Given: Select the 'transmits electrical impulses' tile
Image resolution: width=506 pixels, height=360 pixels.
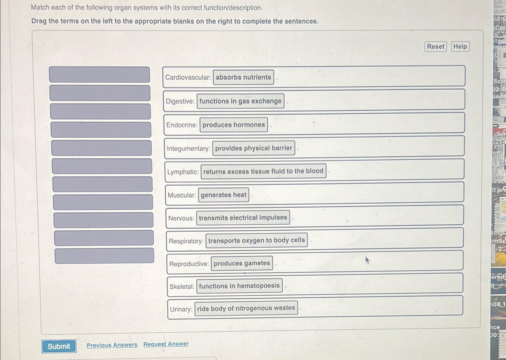Looking at the screenshot, I should [243, 218].
